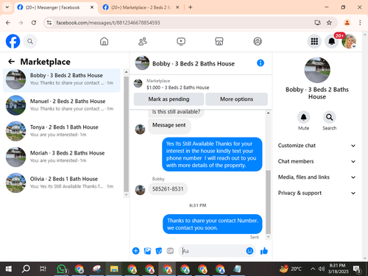
Task: Open Bobby 3 Beds 2 Baths chat
Action: pyautogui.click(x=62, y=79)
